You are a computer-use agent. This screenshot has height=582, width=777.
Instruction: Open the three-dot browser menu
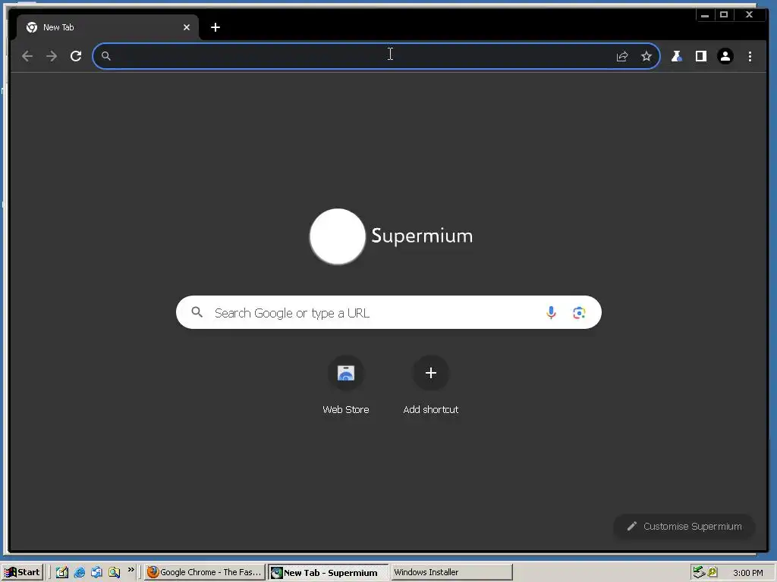tap(750, 56)
